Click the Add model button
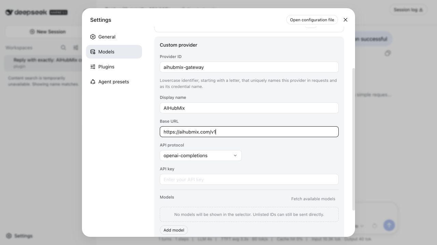The width and height of the screenshot is (437, 245). pos(174,230)
